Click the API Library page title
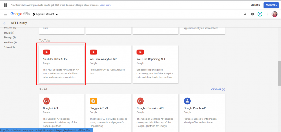 (19, 23)
